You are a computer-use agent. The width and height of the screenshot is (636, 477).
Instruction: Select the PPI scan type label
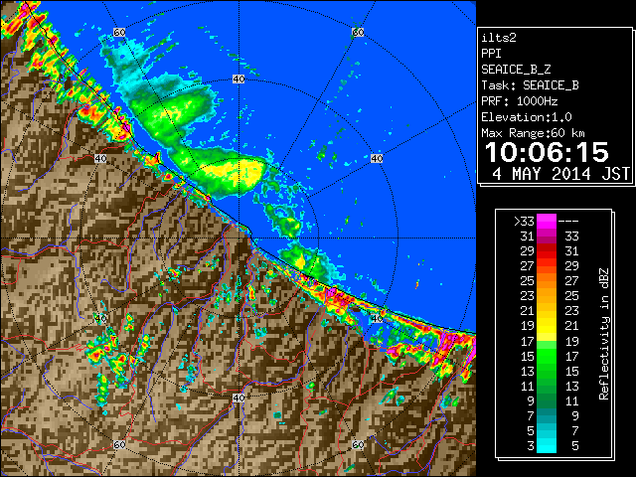pos(491,54)
